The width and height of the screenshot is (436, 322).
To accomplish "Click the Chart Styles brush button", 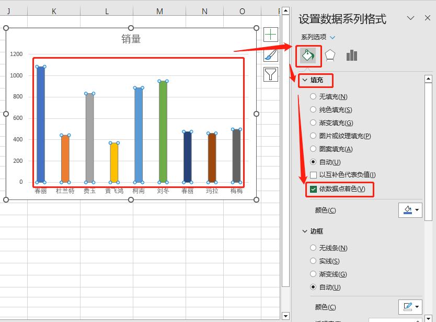I will click(x=271, y=54).
